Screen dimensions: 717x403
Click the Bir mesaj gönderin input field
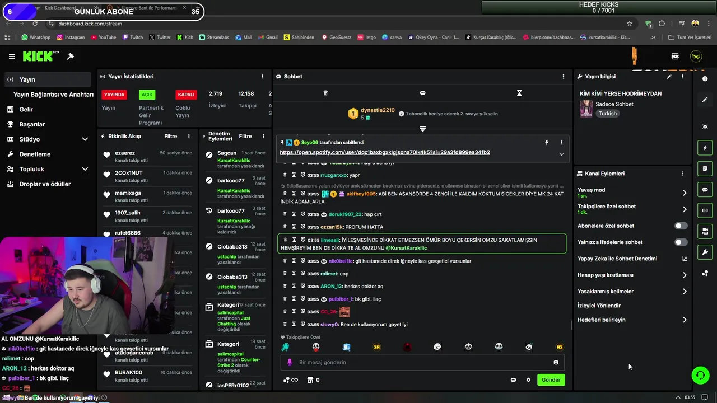point(423,362)
